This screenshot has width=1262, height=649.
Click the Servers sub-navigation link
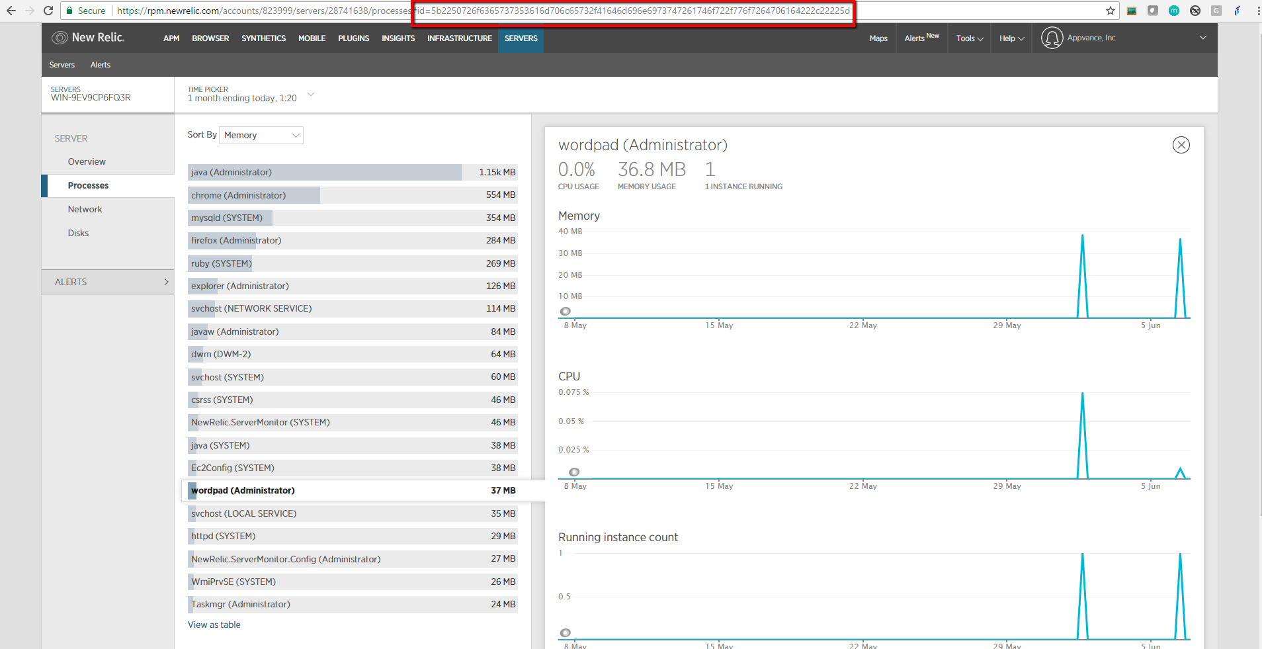[62, 65]
